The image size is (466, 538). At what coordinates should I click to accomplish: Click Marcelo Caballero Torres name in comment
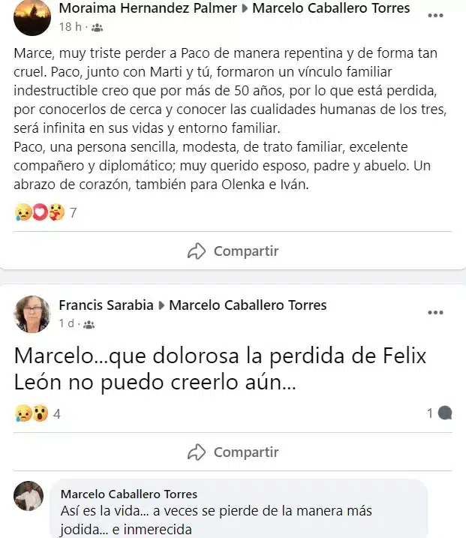pos(129,494)
